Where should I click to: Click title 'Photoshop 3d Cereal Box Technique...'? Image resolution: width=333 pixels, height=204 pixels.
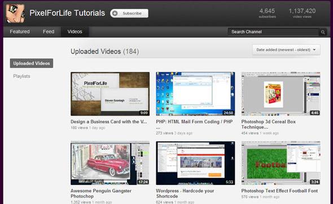(269, 125)
